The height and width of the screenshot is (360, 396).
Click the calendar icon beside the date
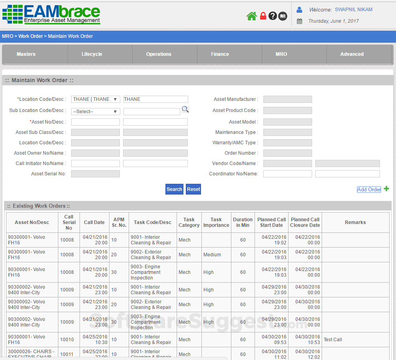tap(300, 21)
